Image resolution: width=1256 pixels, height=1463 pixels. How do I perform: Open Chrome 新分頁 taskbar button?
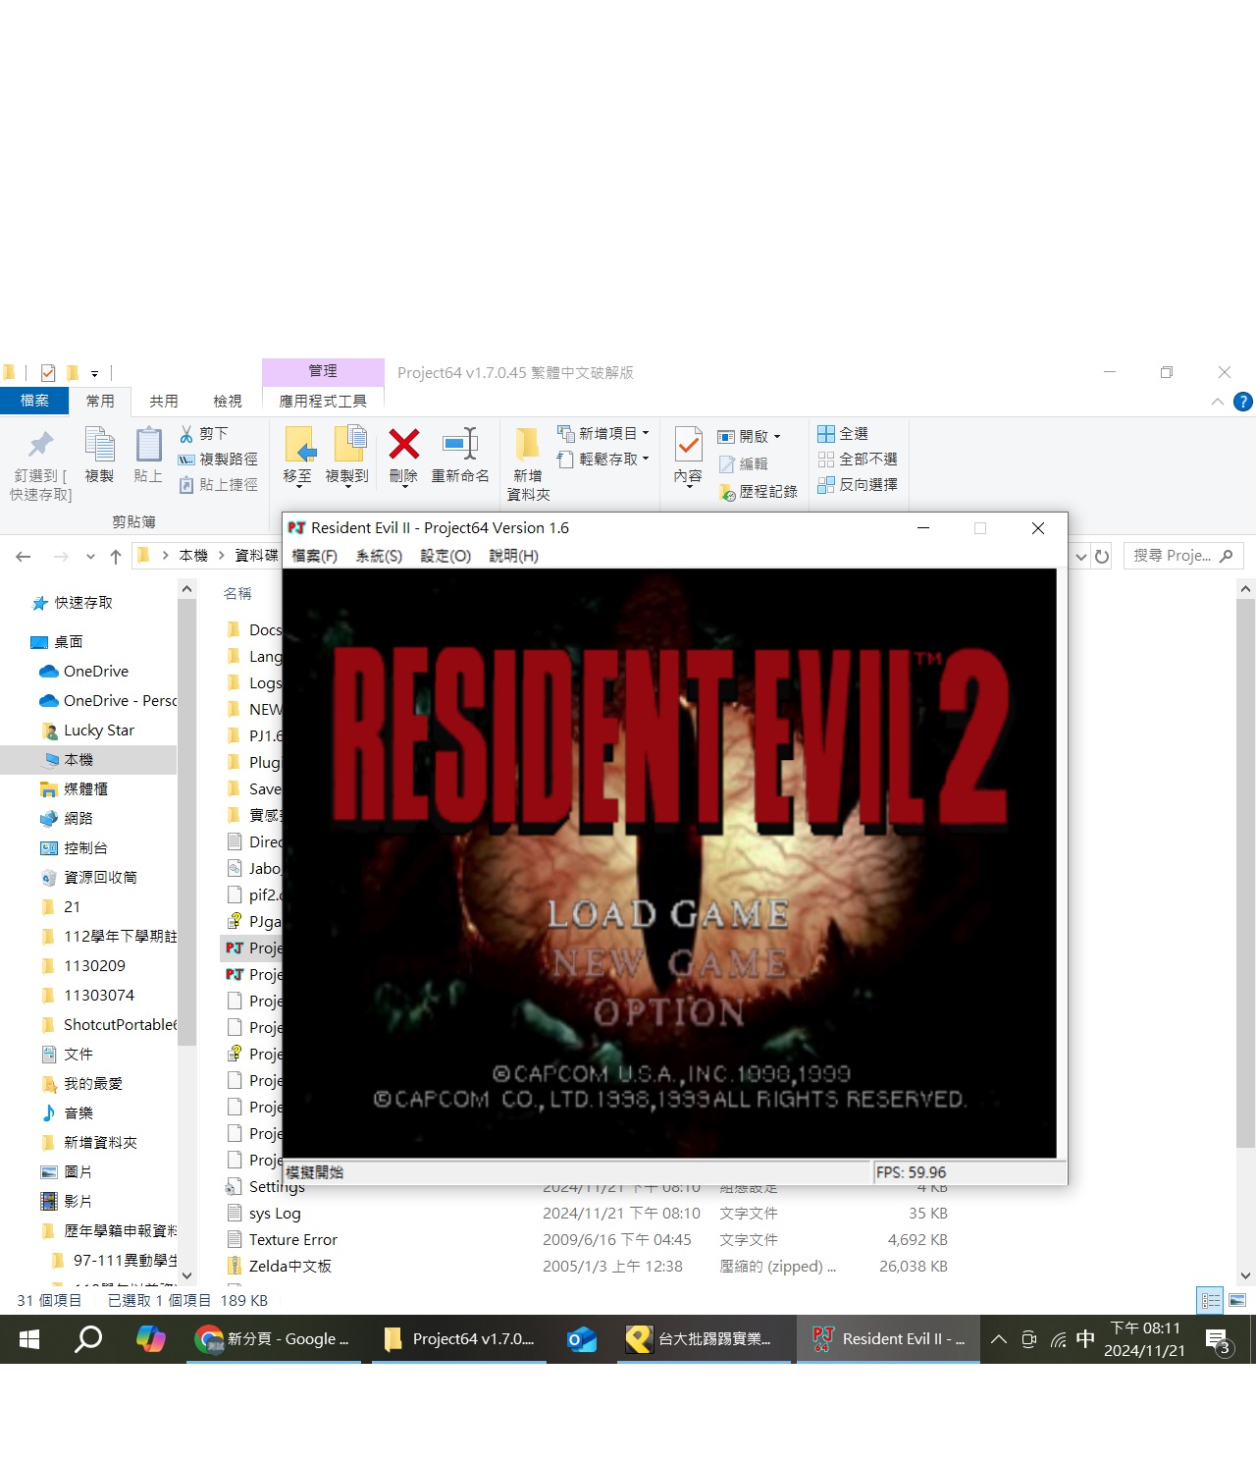tap(273, 1339)
